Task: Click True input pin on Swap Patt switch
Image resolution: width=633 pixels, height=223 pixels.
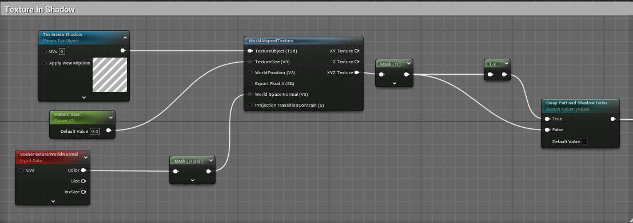Action: [x=547, y=119]
